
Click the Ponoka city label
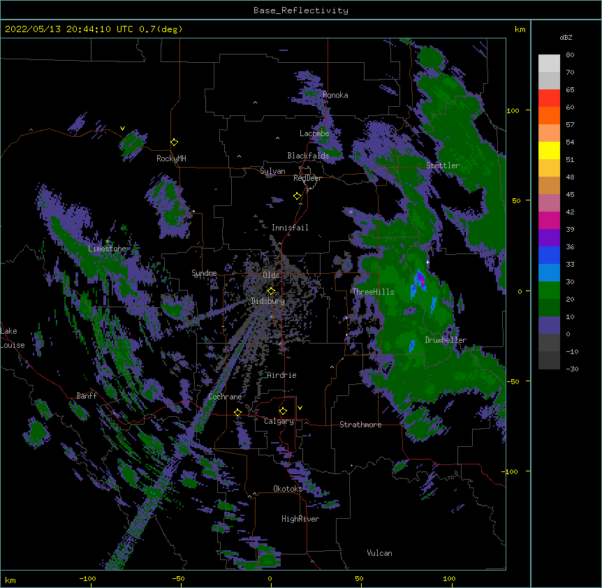click(x=335, y=95)
